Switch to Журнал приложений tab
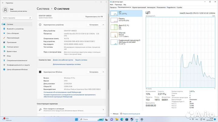Screen dimensions: 218x122 pyautogui.click(x=139, y=8)
